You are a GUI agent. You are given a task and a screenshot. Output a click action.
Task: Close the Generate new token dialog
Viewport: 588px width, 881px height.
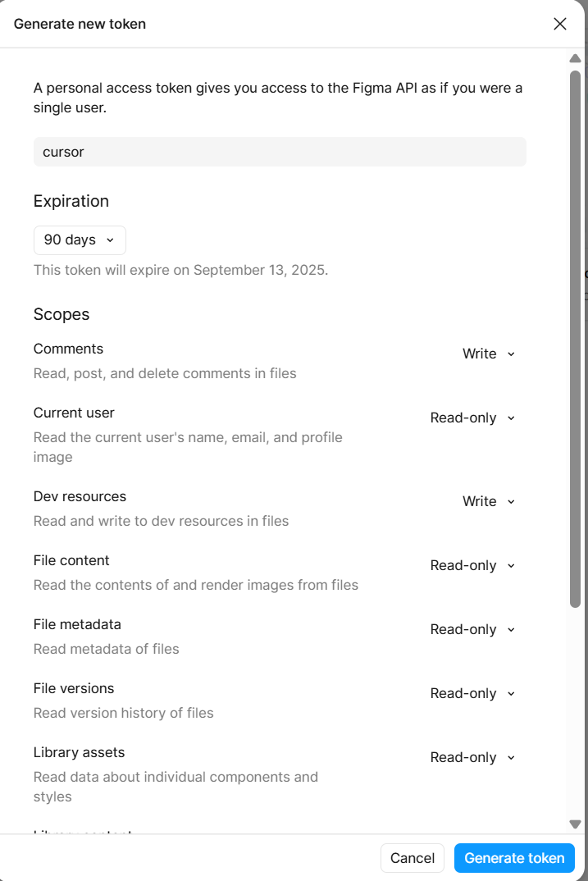[560, 24]
